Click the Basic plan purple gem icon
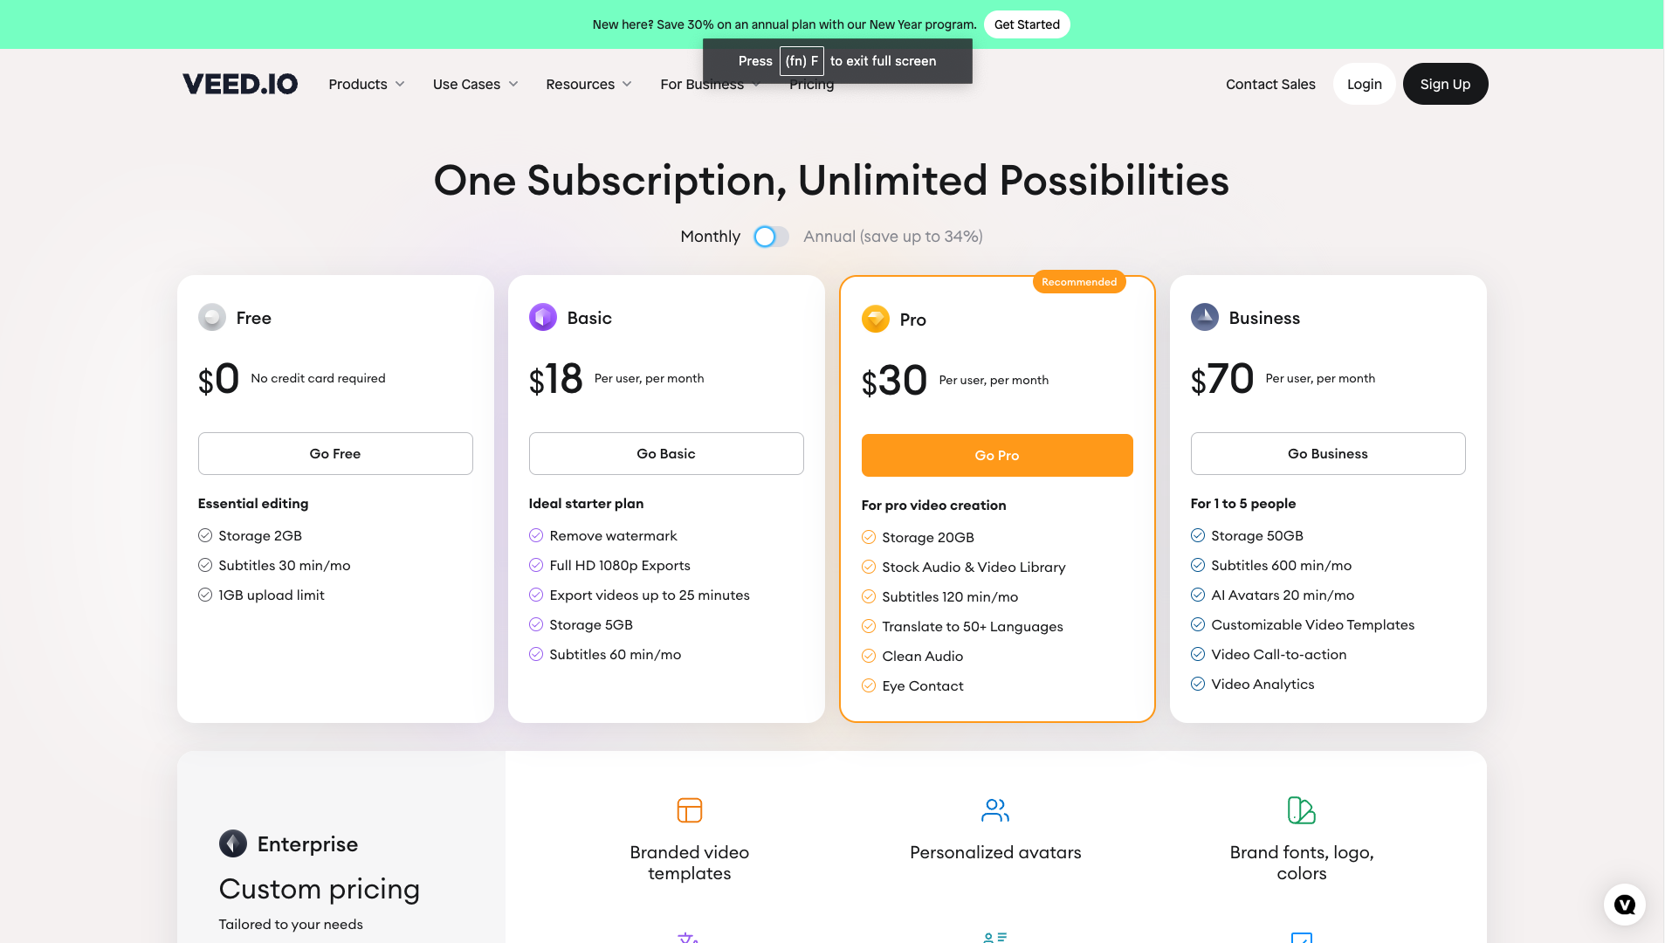The width and height of the screenshot is (1665, 943). (x=543, y=318)
